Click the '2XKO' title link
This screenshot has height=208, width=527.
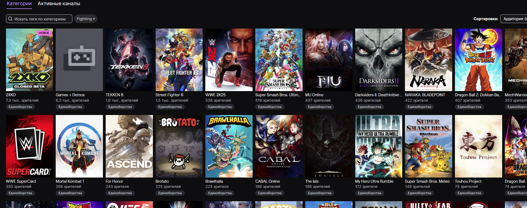coord(11,95)
